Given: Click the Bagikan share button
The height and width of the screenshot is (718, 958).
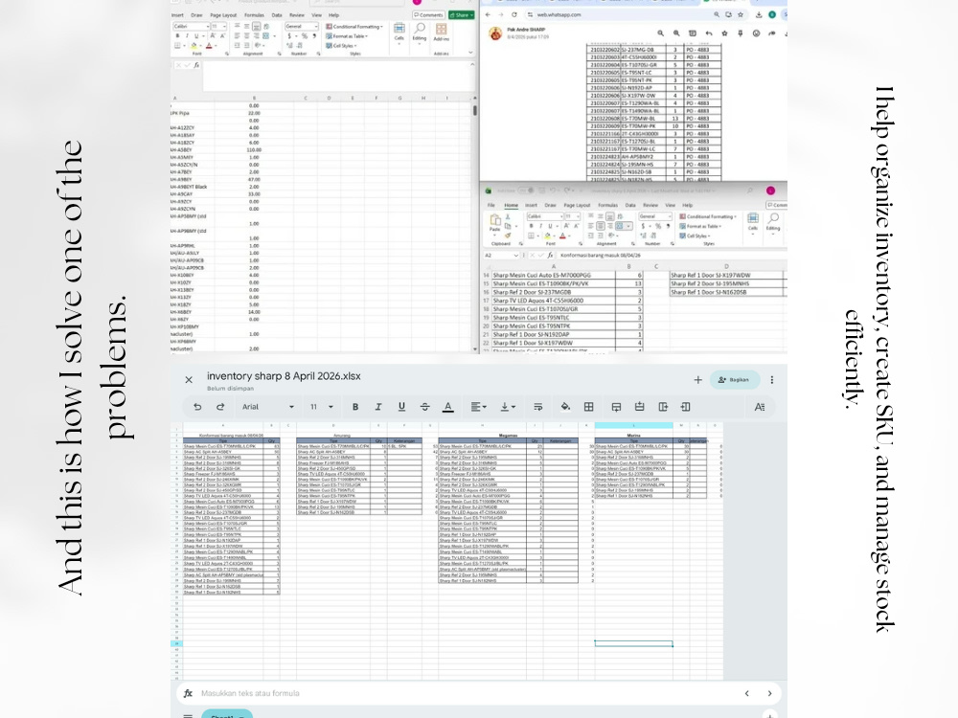Looking at the screenshot, I should click(x=735, y=380).
